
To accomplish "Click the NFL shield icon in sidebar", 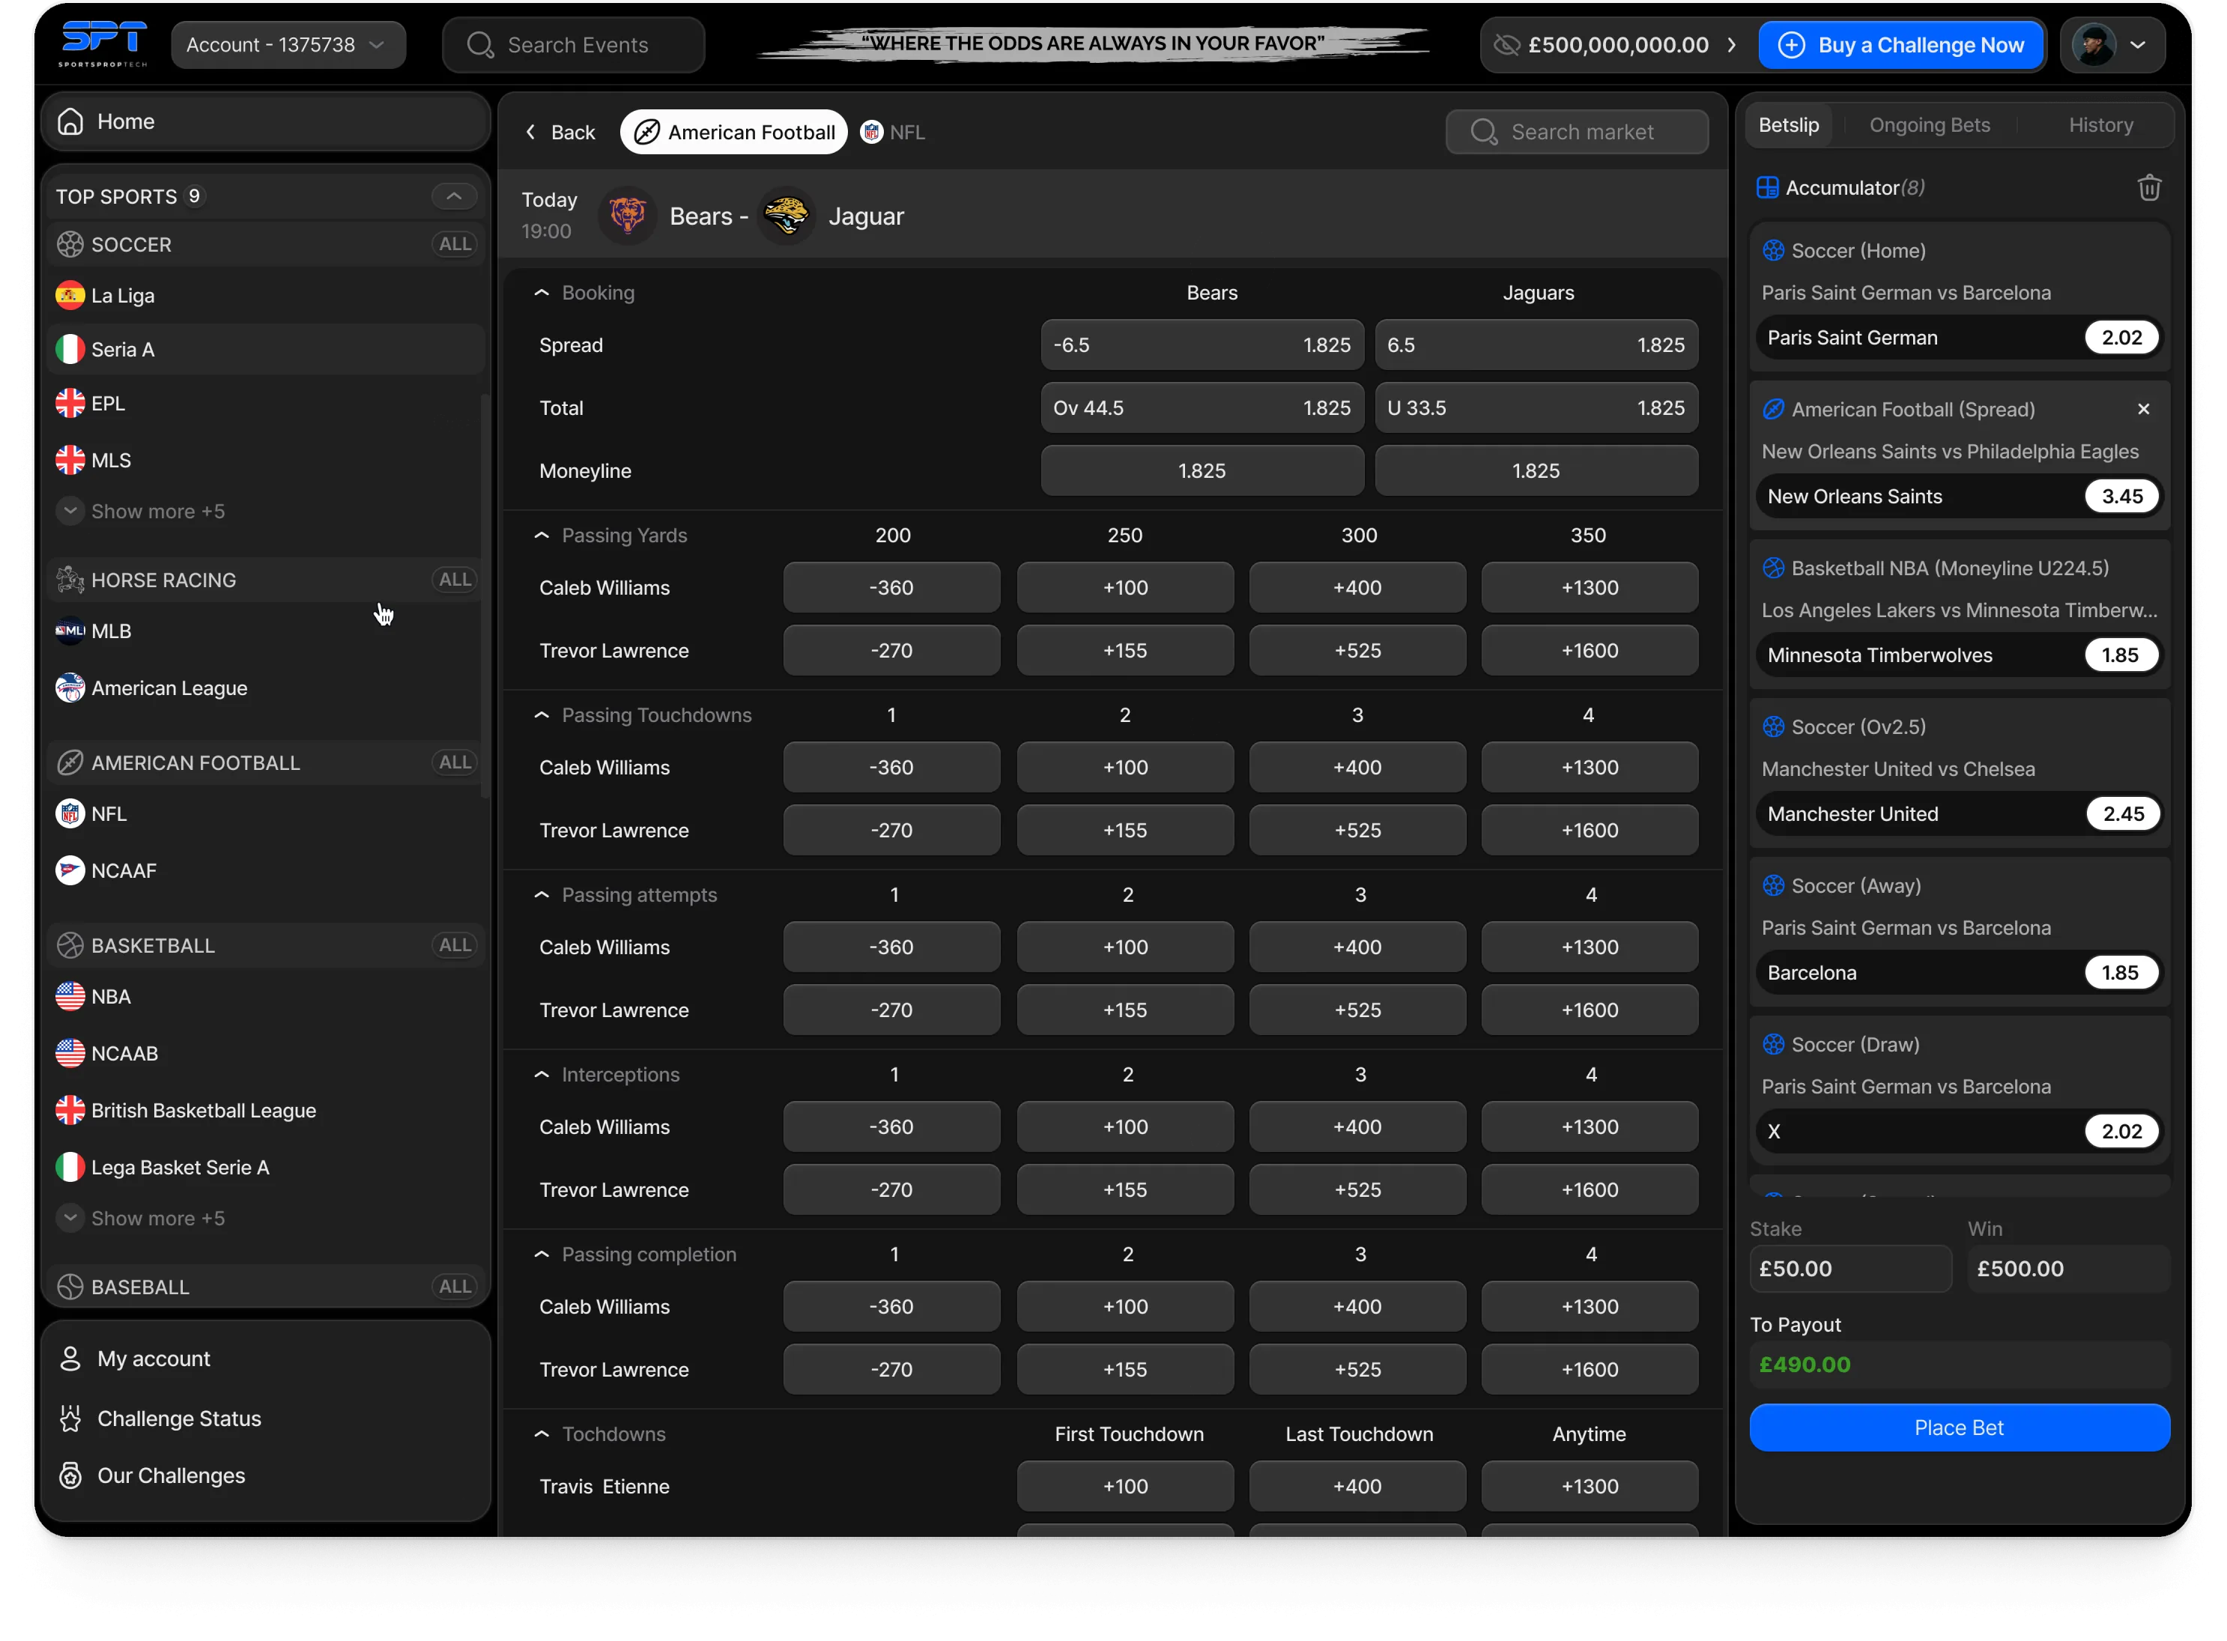I will (x=70, y=813).
